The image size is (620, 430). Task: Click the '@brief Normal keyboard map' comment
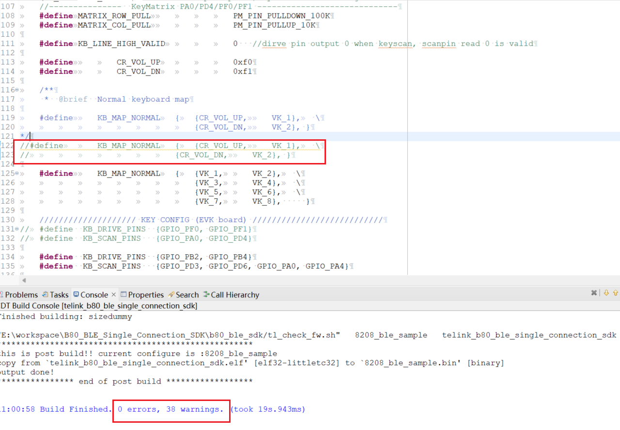(124, 99)
